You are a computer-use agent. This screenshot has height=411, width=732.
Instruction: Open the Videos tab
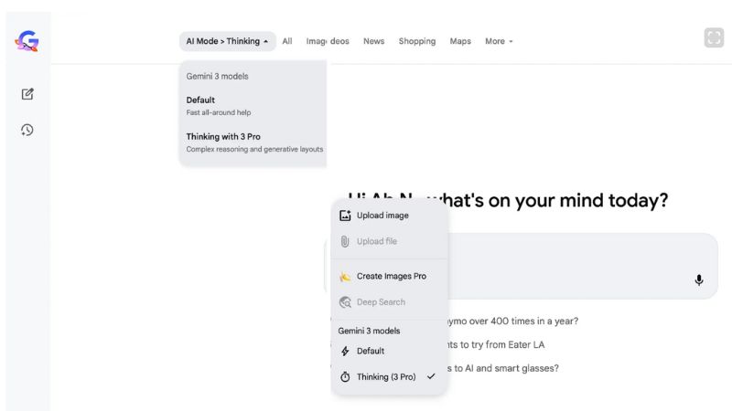coord(339,41)
